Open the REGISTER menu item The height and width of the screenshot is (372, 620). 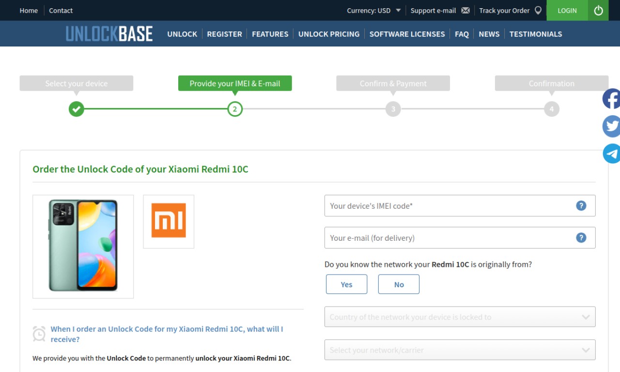[x=225, y=34]
